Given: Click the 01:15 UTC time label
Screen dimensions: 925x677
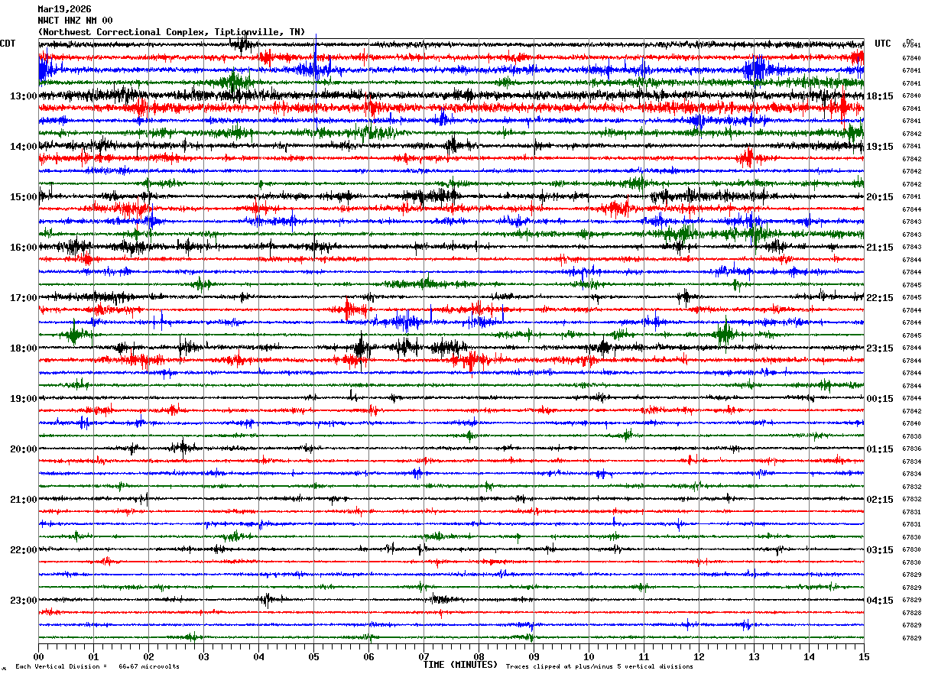Looking at the screenshot, I should pos(880,449).
